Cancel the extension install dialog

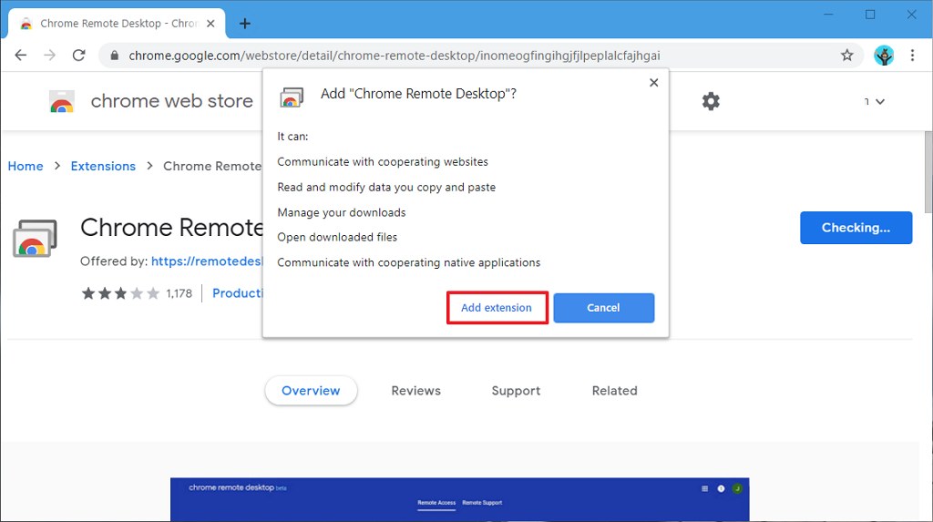(603, 308)
